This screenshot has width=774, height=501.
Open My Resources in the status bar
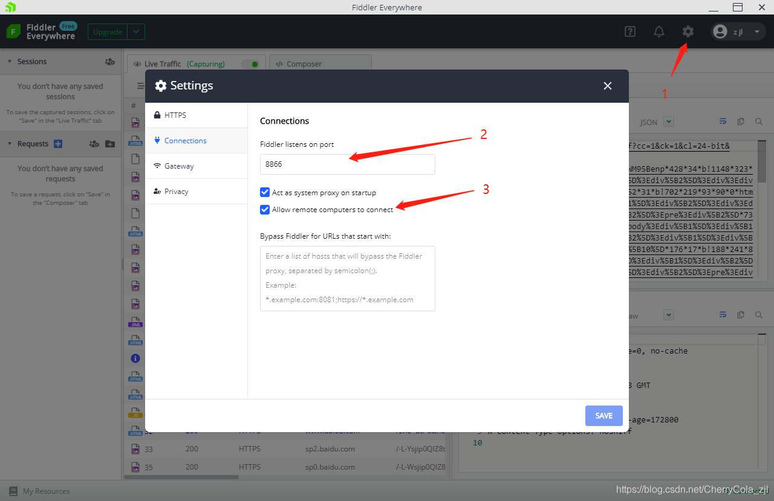(x=40, y=491)
